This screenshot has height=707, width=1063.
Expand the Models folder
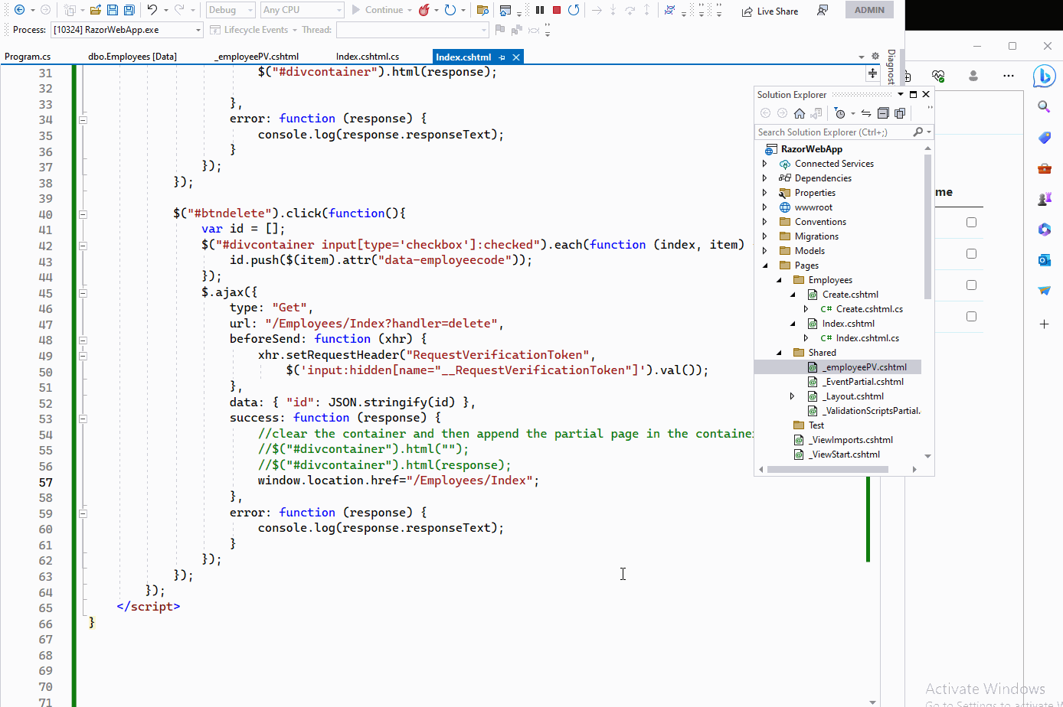pyautogui.click(x=764, y=251)
